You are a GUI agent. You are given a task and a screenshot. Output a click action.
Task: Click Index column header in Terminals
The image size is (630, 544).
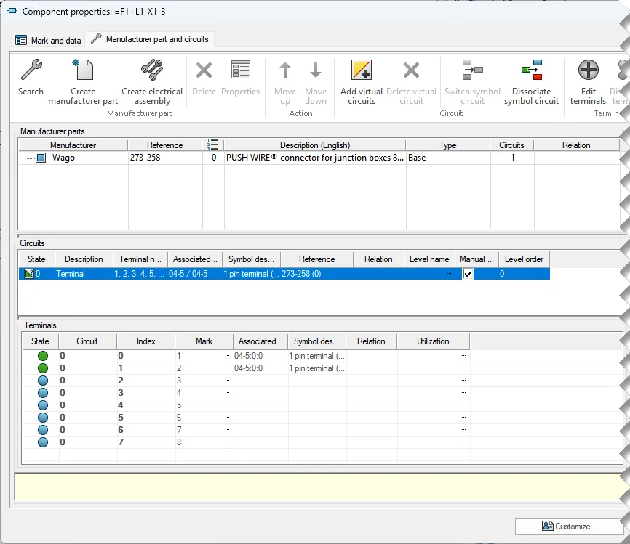coord(145,341)
